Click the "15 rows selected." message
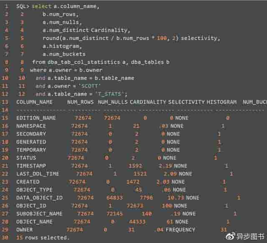Screen dimensions: 267x243 pyautogui.click(x=43, y=238)
